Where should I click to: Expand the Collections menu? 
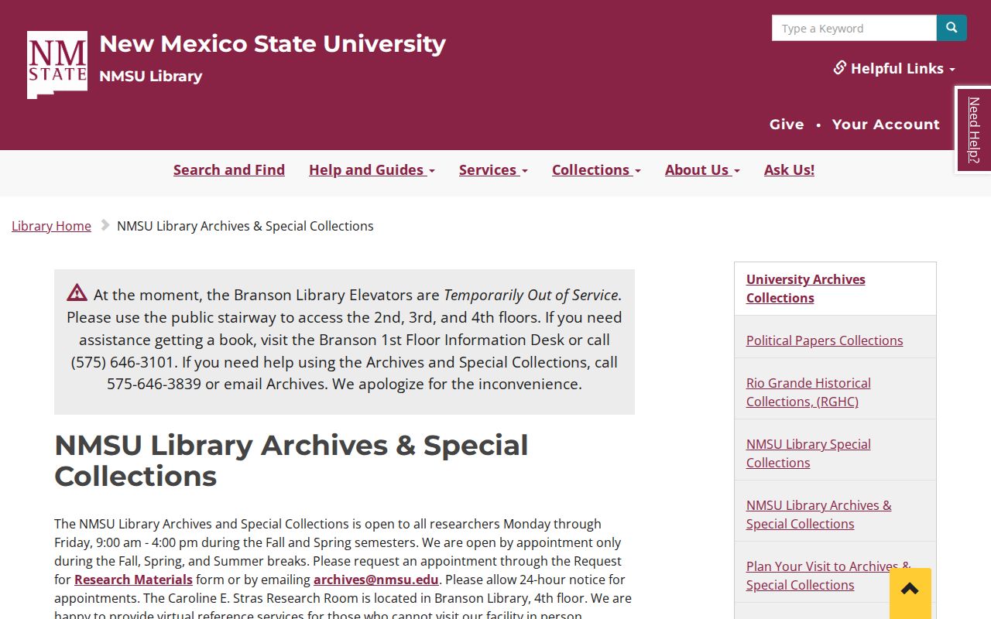(596, 169)
